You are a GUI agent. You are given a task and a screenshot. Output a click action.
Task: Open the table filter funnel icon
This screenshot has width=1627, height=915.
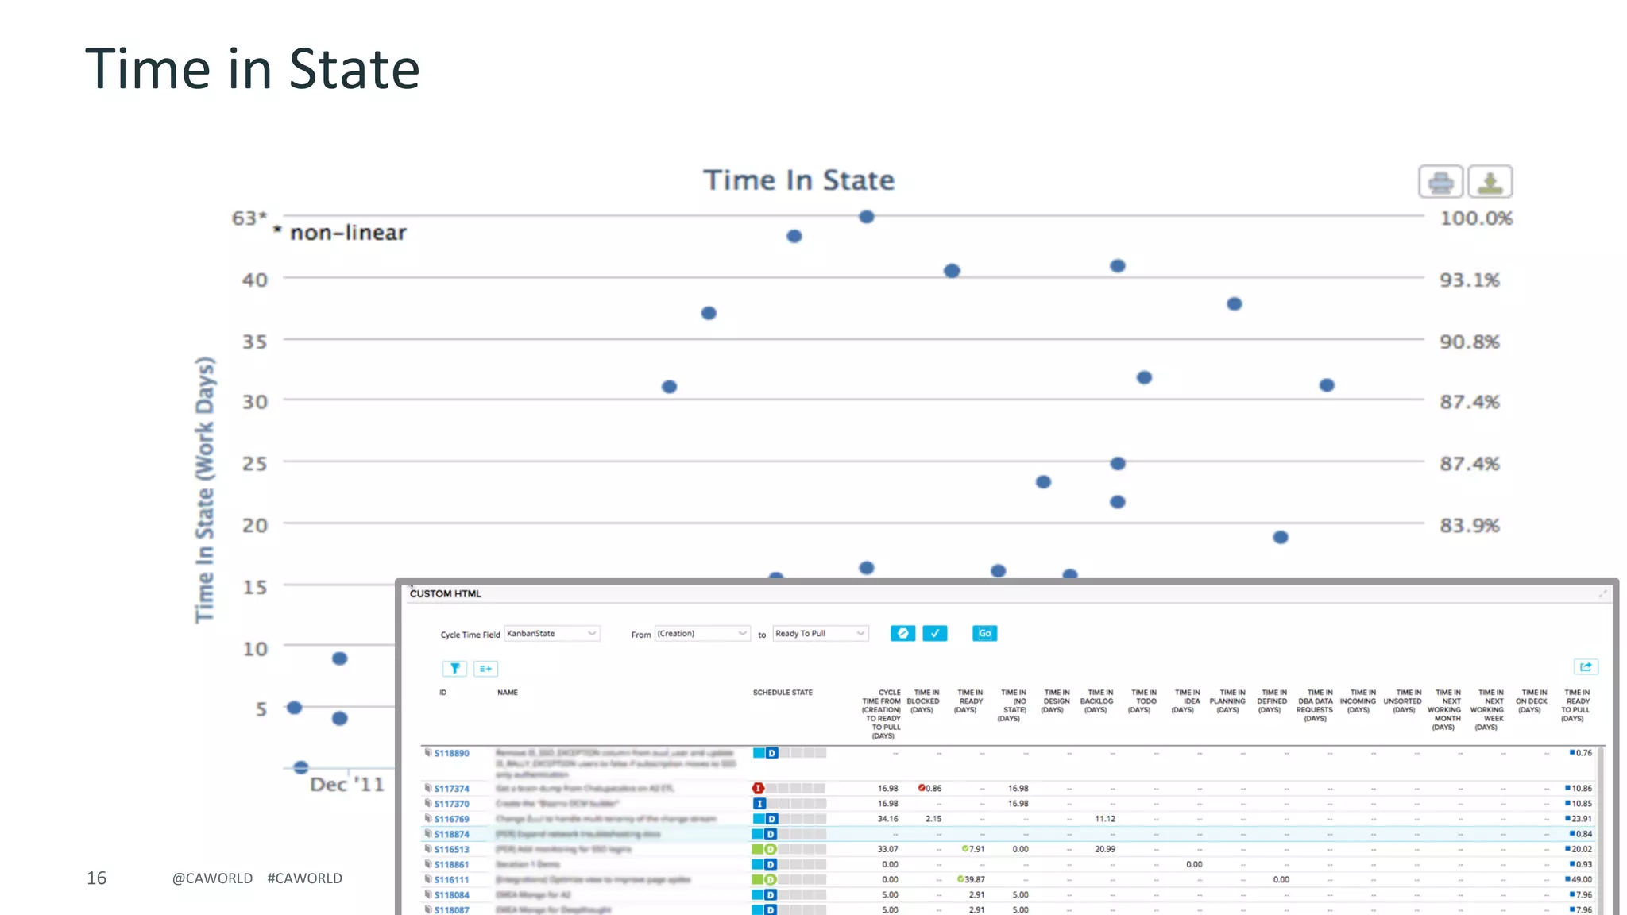point(454,669)
